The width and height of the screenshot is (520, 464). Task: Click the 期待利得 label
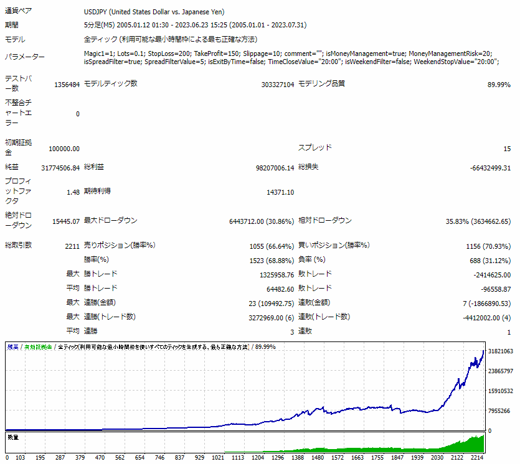97,191
